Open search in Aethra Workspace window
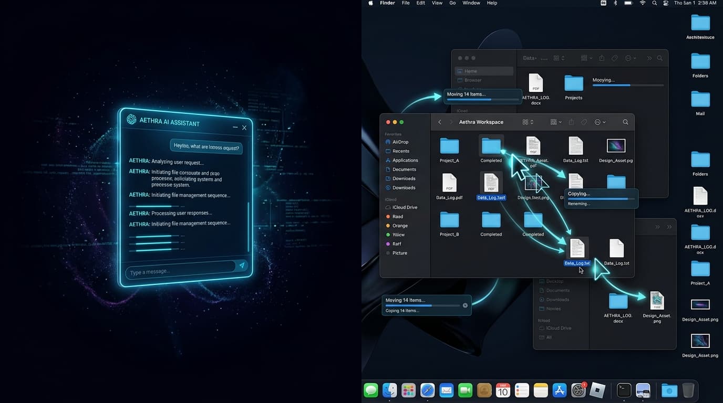The image size is (723, 403). pyautogui.click(x=625, y=122)
